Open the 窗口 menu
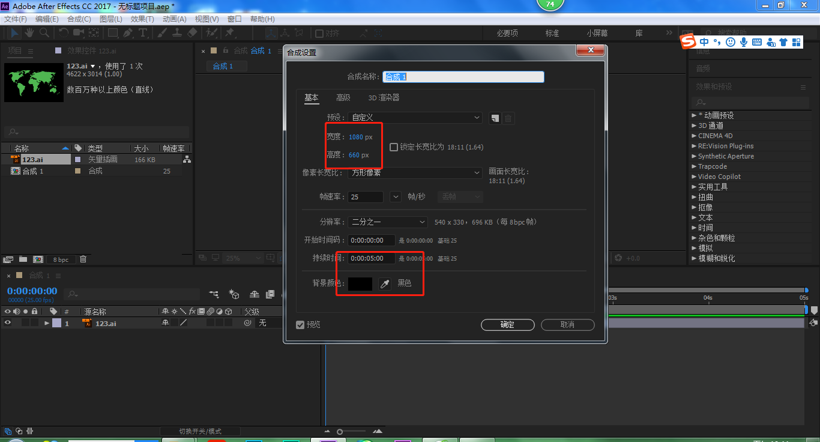This screenshot has width=820, height=442. 234,19
